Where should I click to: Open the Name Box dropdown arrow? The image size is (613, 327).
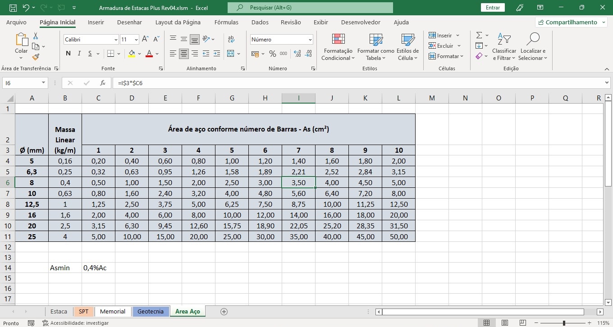44,83
